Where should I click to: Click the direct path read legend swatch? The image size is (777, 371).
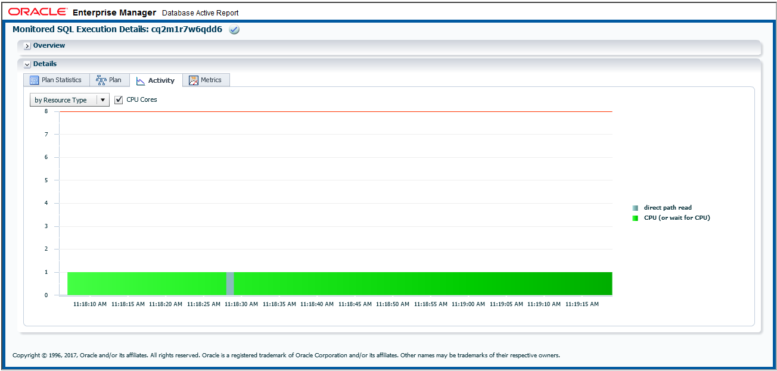[635, 208]
